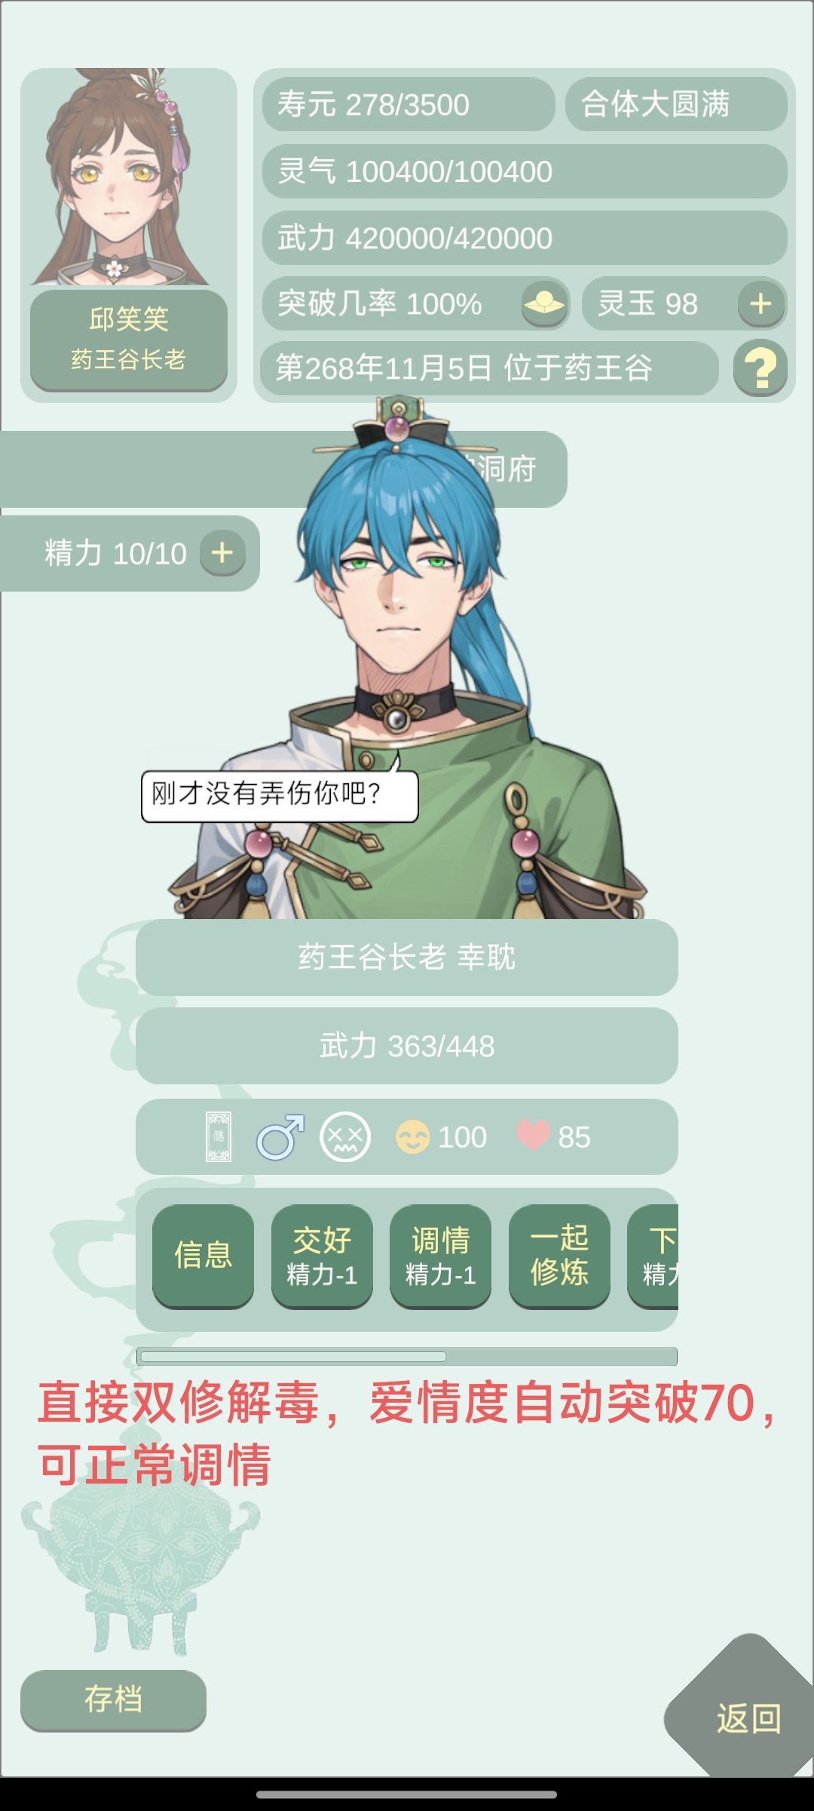Open the 洞府 location banner
Screen dimensions: 814x1811
tap(283, 469)
